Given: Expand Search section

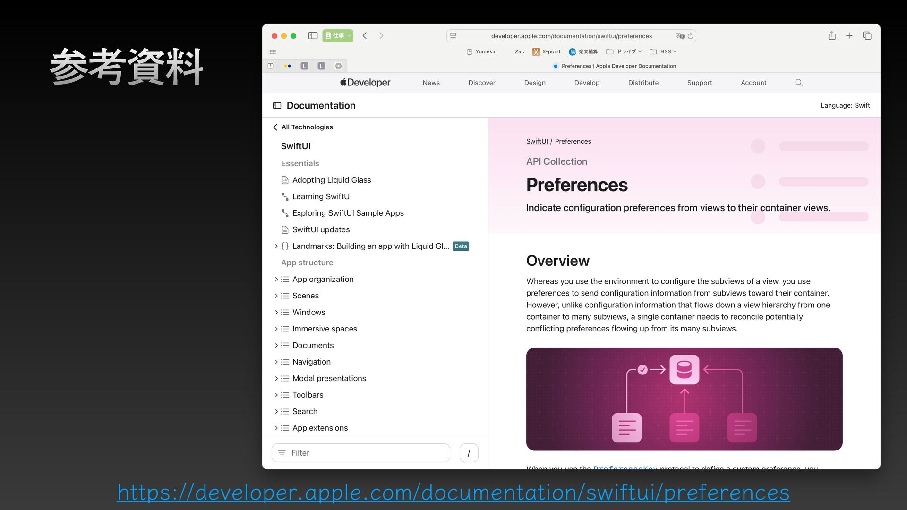Looking at the screenshot, I should 276,411.
